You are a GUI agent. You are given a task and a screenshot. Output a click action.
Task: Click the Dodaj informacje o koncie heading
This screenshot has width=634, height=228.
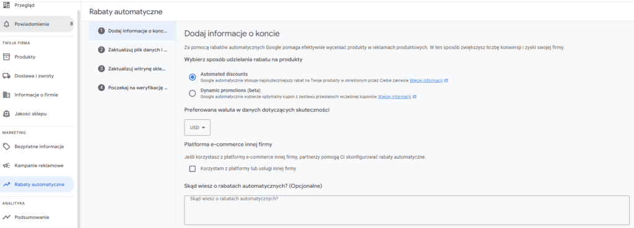coord(232,33)
